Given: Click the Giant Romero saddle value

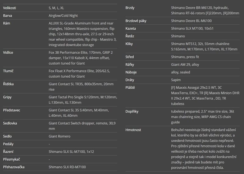Looking at the screenshot, I should [x=59, y=136].
